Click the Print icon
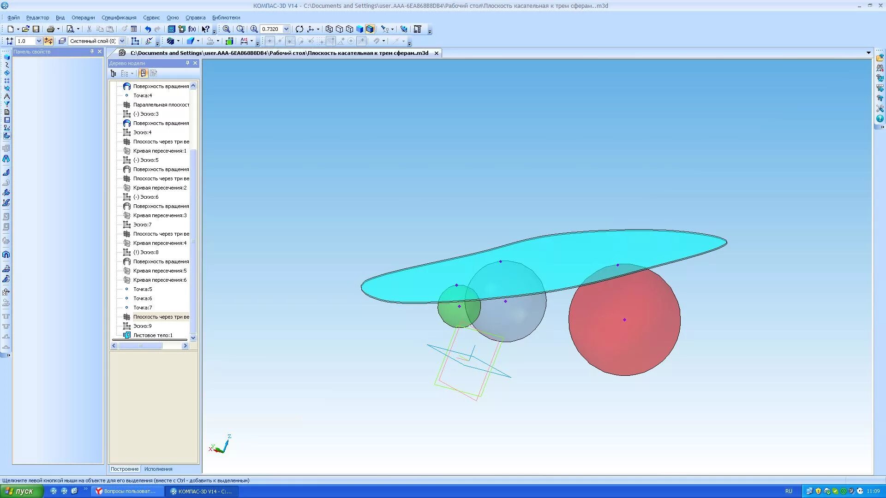This screenshot has height=498, width=886. 51,29
